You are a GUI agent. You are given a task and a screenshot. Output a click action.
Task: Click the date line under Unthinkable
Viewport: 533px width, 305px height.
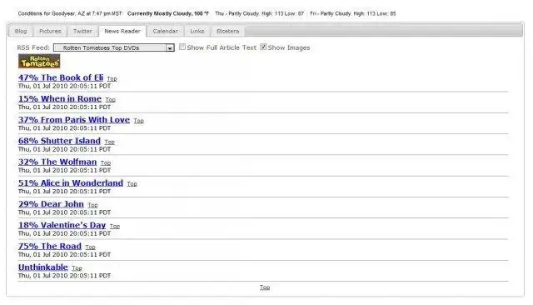tap(65, 276)
